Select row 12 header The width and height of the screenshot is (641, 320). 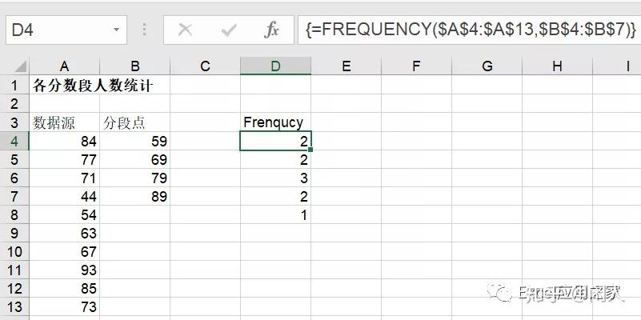(14, 289)
